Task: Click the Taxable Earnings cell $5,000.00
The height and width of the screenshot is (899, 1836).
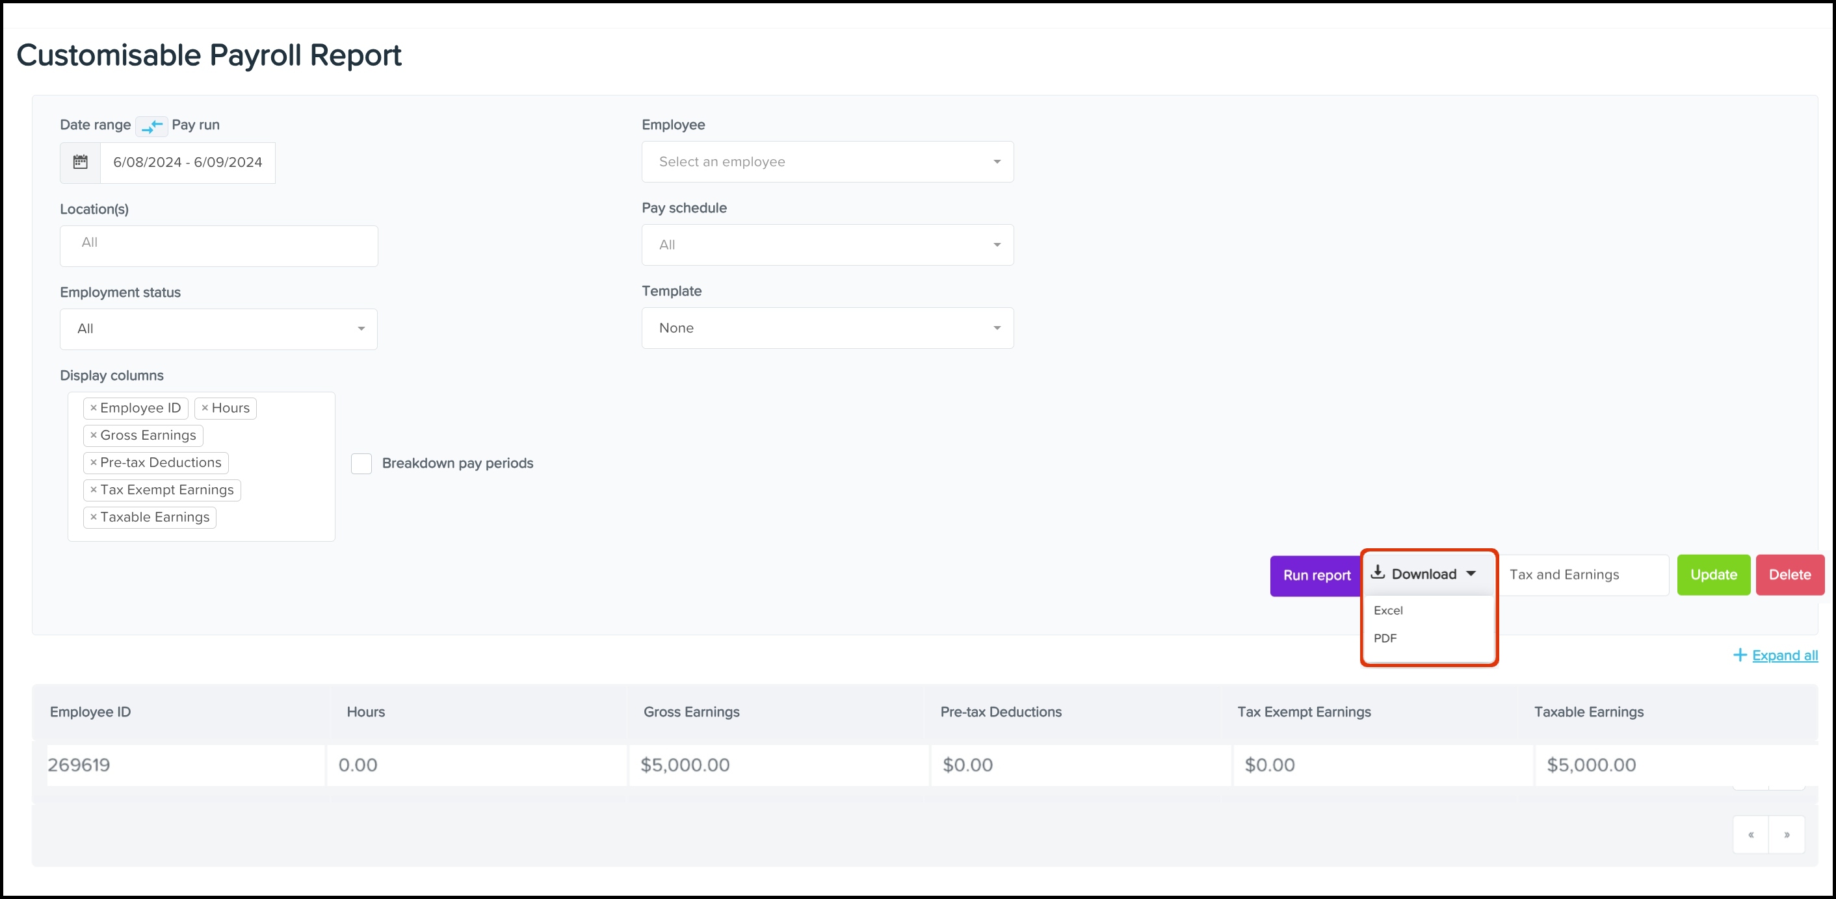Action: [1676, 765]
